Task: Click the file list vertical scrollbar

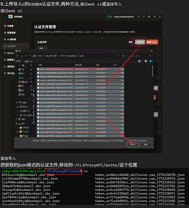Action: [x=152, y=71]
